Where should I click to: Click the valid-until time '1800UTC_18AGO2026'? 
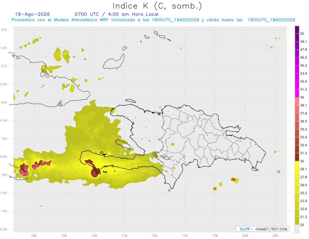[x=271, y=20]
